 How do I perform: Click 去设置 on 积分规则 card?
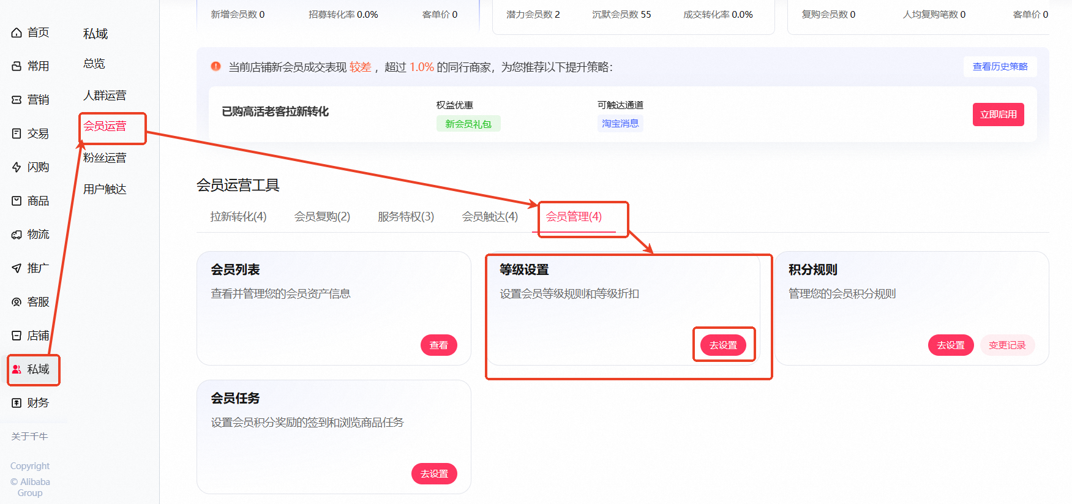(951, 345)
